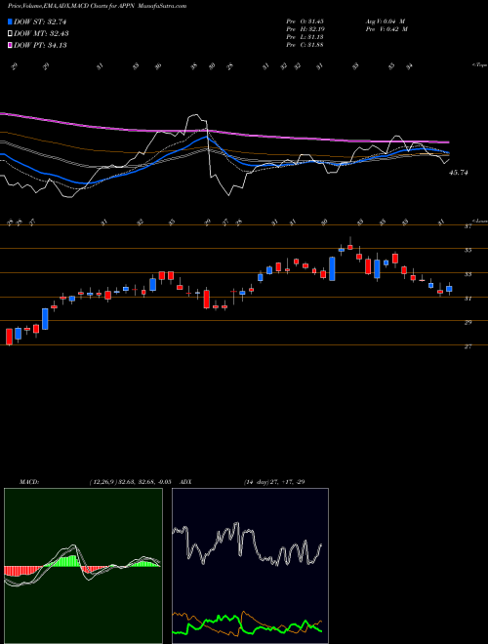Click the first red candlestick at far left
This screenshot has height=644, width=488.
tap(9, 336)
